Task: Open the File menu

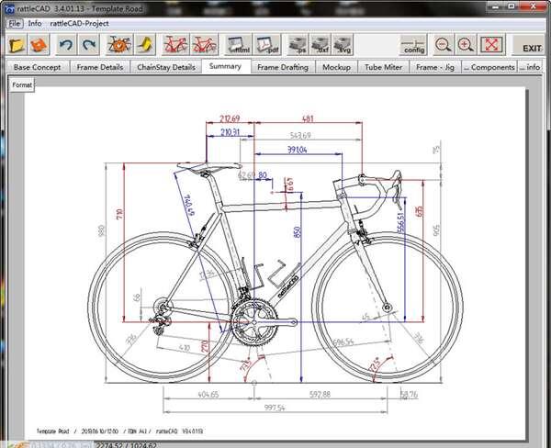Action: [14, 23]
